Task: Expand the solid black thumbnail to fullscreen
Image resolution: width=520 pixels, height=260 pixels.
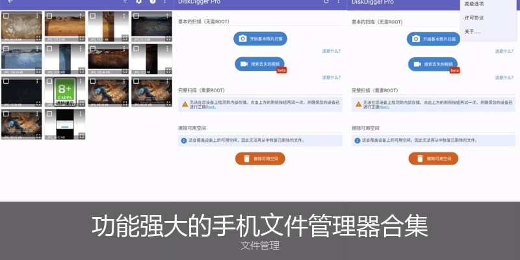Action: (x=38, y=103)
